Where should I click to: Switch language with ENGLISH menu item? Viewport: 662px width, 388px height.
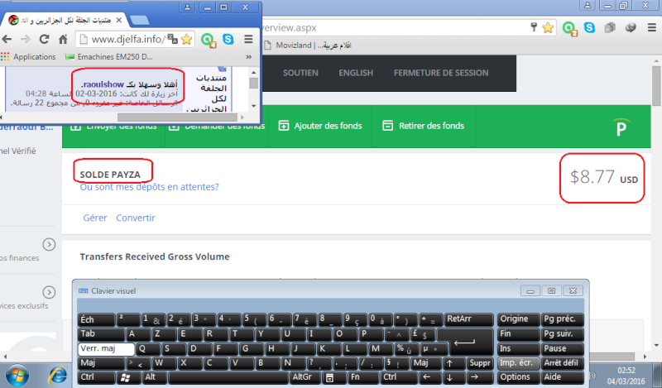point(356,73)
